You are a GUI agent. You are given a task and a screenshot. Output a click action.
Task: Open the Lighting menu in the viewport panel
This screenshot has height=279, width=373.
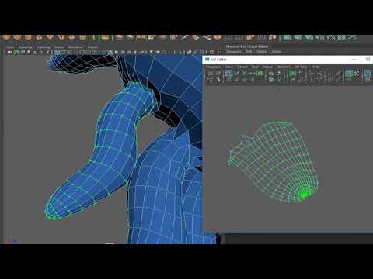click(43, 47)
